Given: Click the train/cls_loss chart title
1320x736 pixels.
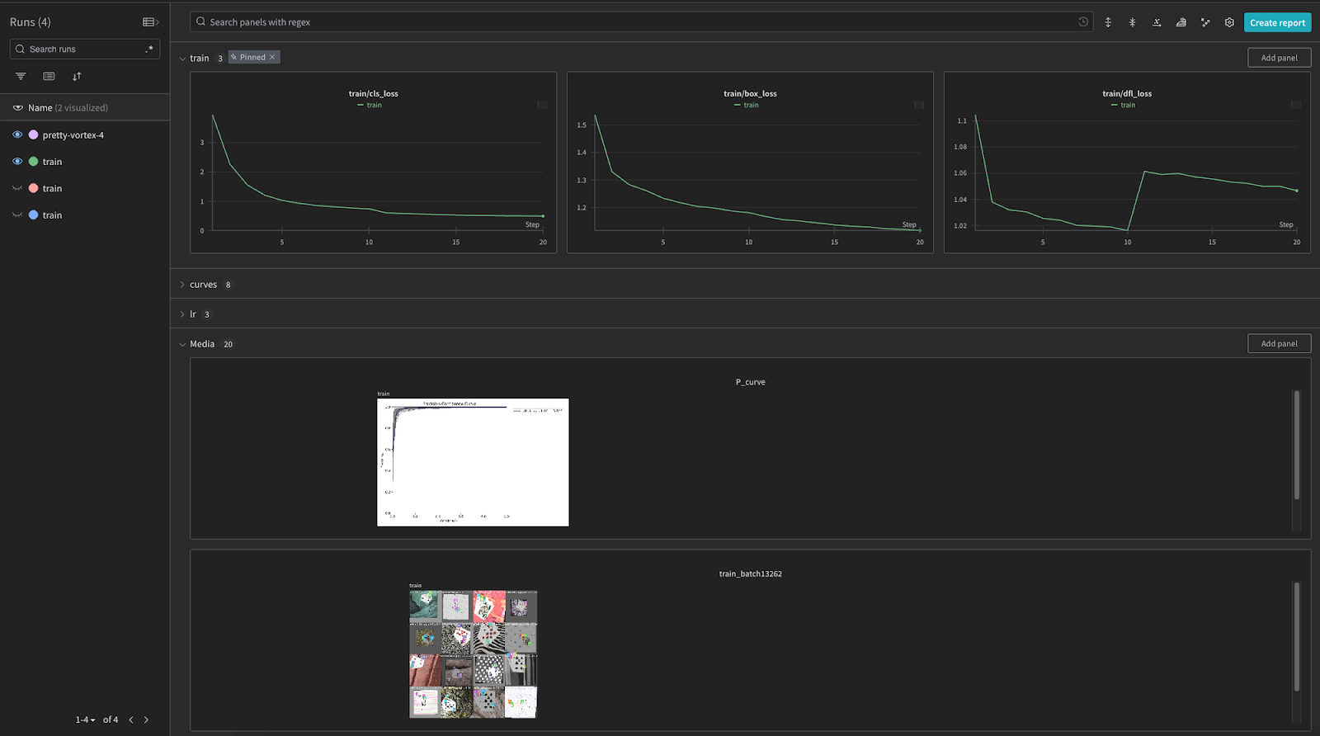Looking at the screenshot, I should (x=374, y=93).
